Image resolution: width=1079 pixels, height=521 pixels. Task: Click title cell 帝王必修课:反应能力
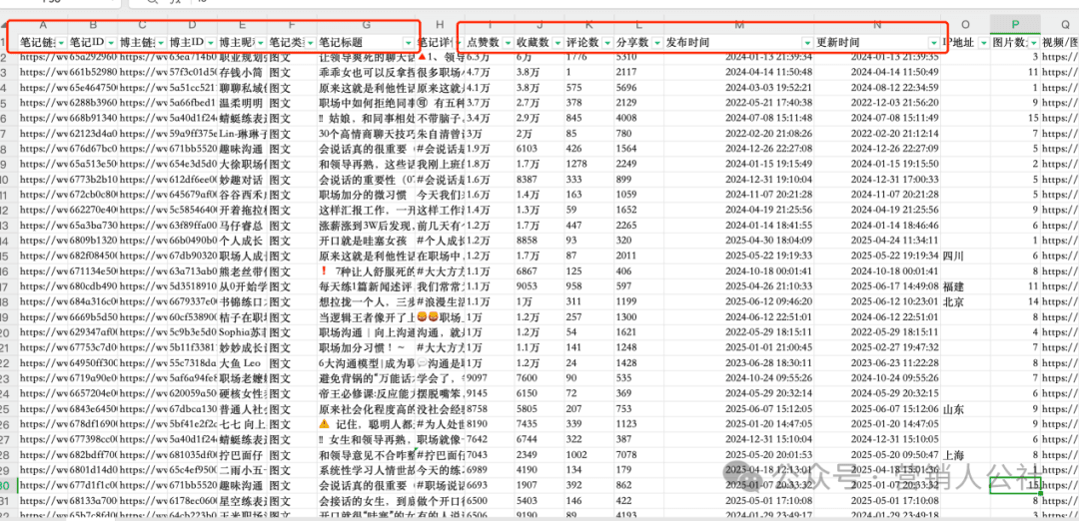[x=366, y=393]
